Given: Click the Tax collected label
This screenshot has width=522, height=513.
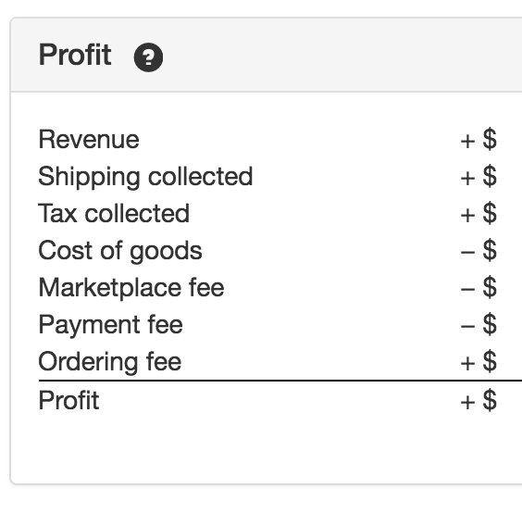Looking at the screenshot, I should [114, 213].
